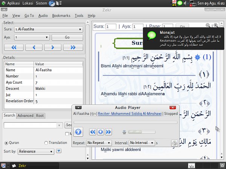Select the Quran radio button
Viewport: 226px width, 169px height.
[6, 143]
